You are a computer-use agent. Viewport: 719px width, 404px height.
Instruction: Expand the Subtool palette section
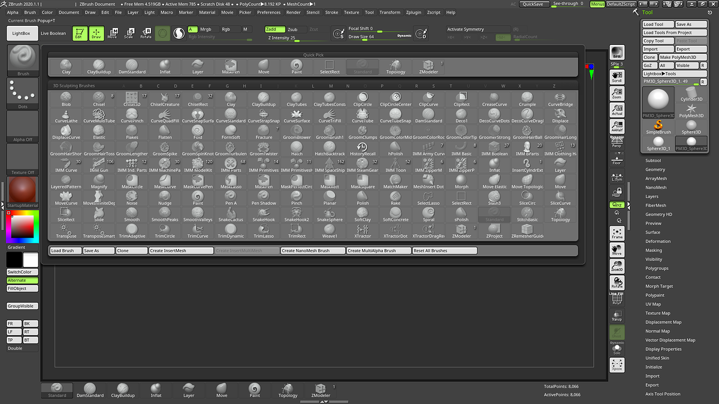(x=653, y=160)
